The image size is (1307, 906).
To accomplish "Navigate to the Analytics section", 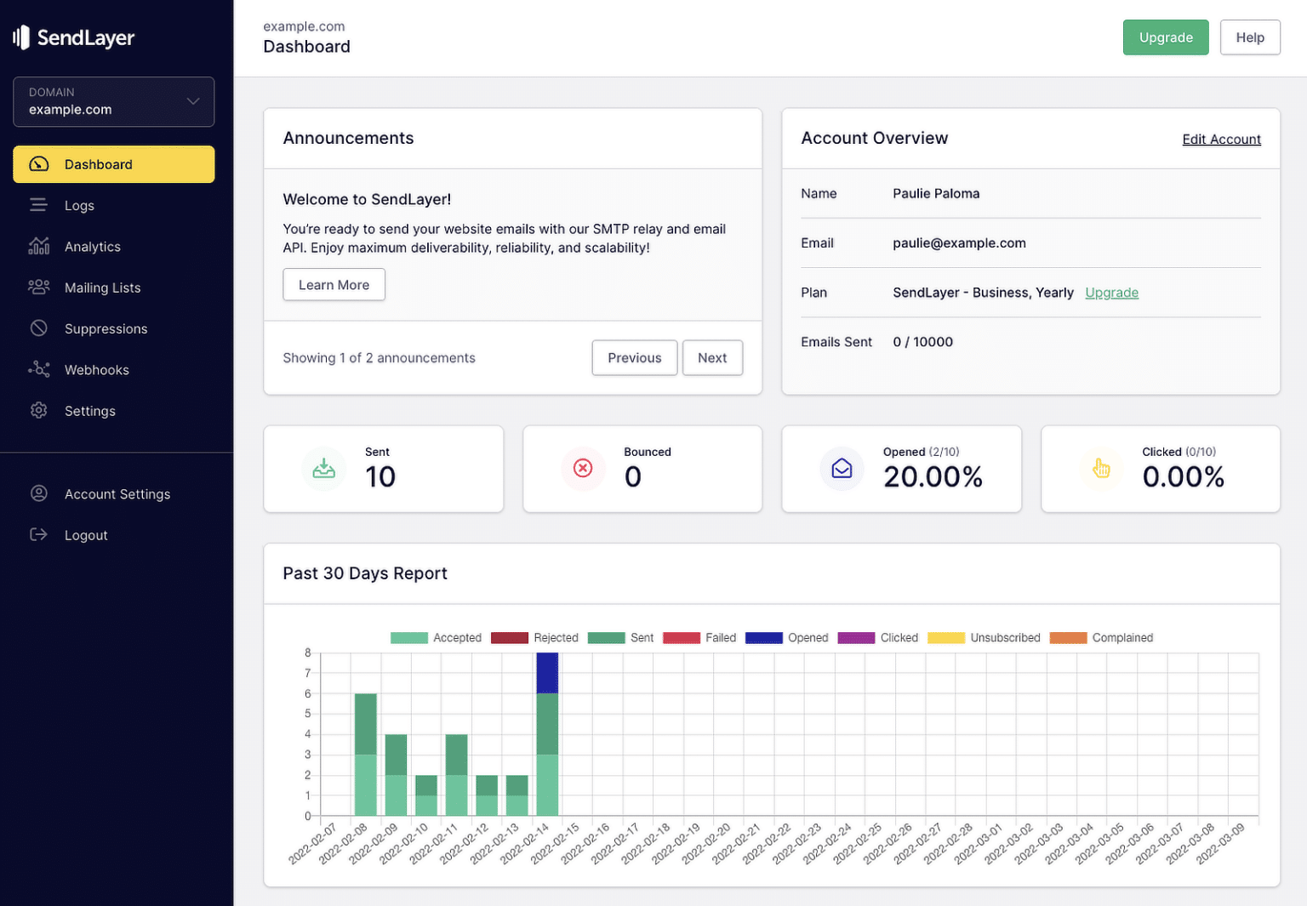I will [x=92, y=246].
